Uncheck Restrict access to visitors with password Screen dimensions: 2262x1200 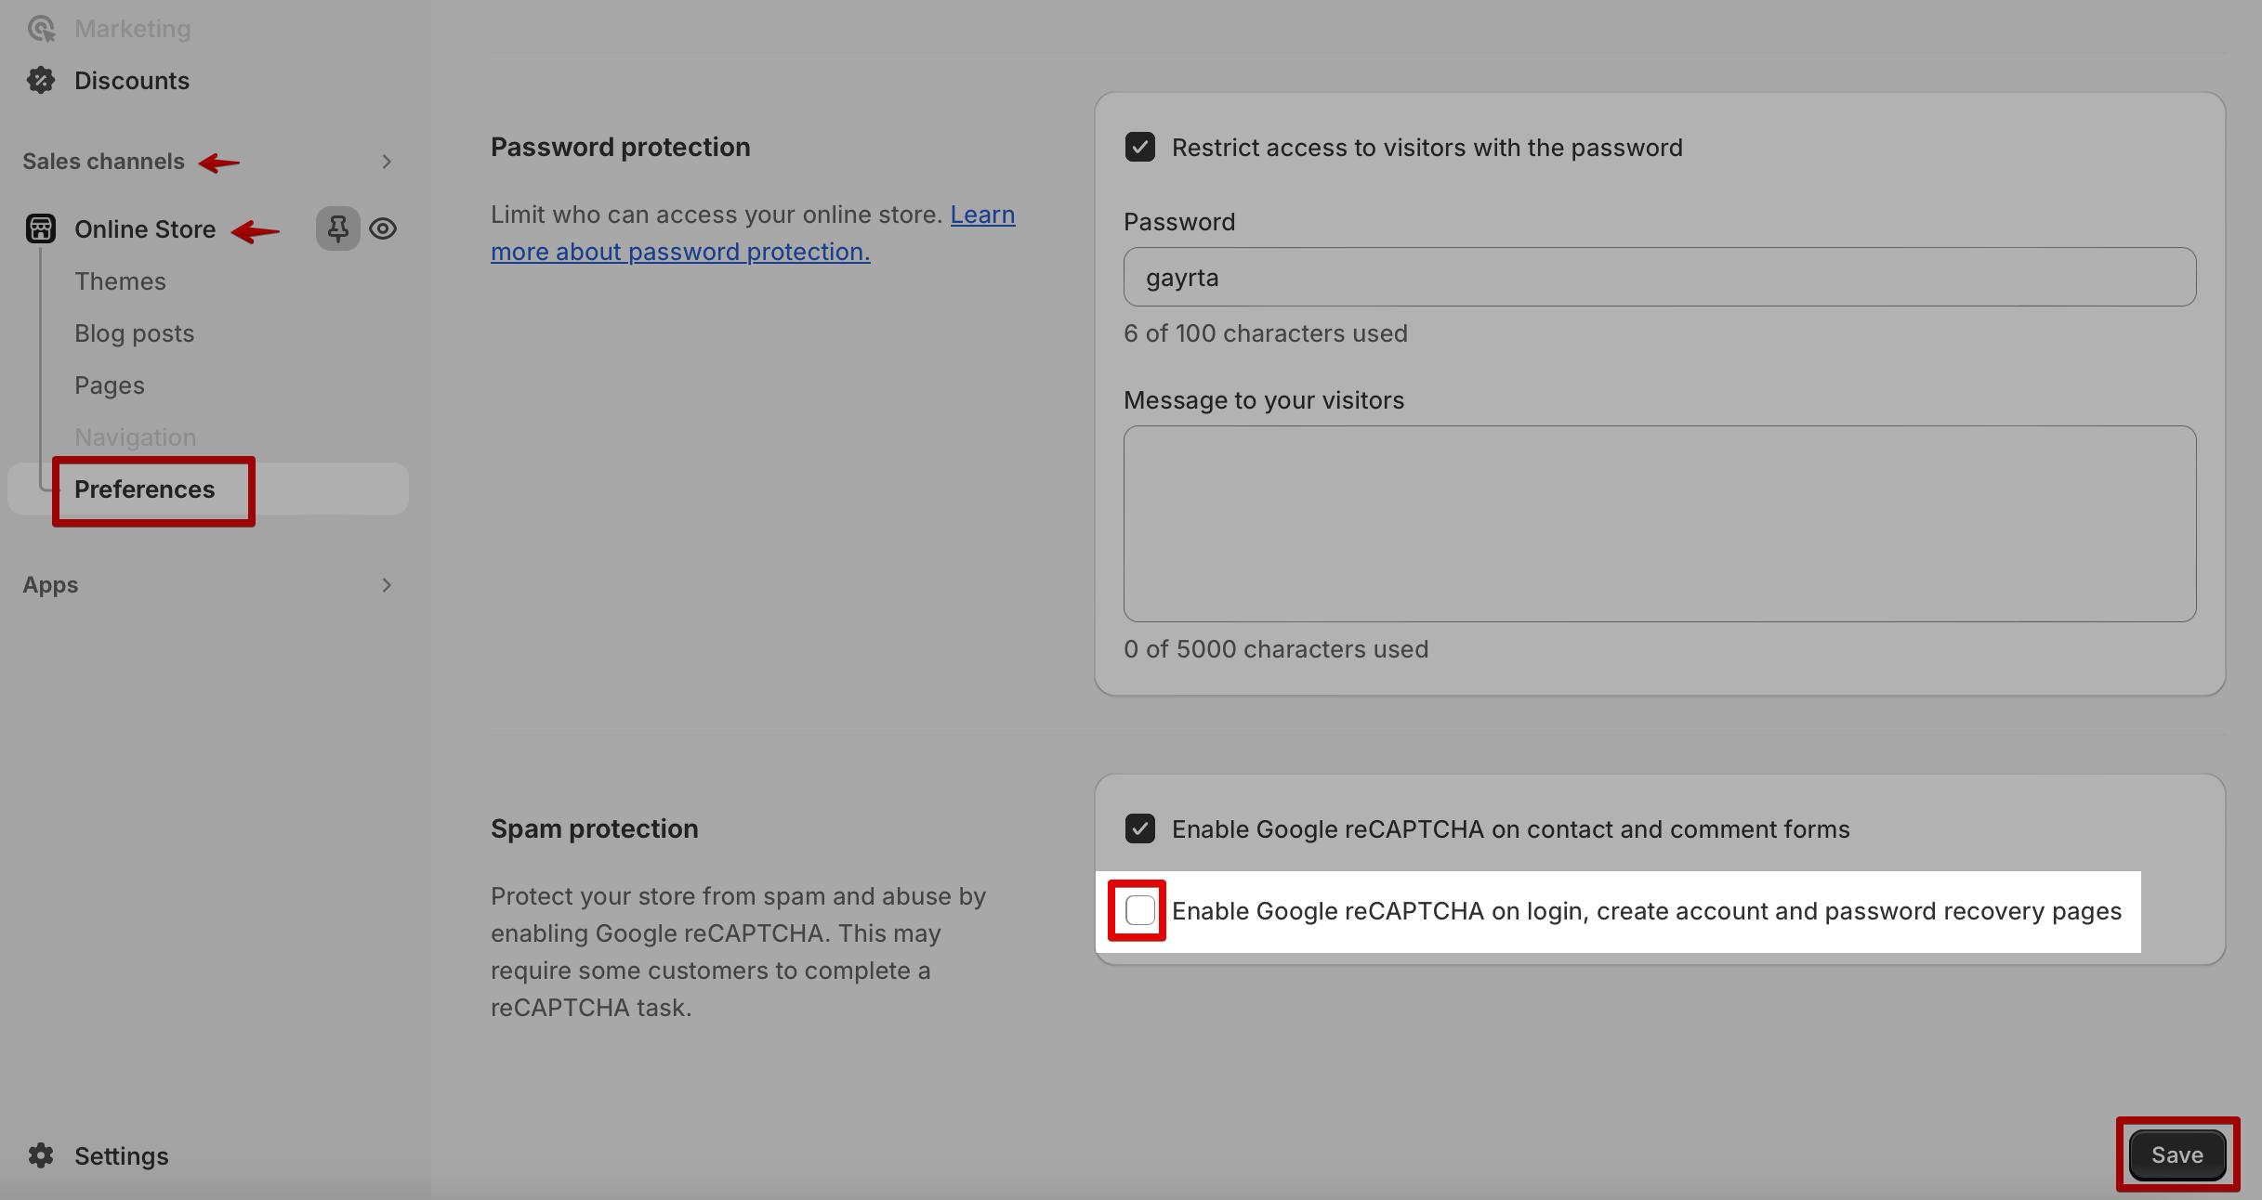point(1140,148)
